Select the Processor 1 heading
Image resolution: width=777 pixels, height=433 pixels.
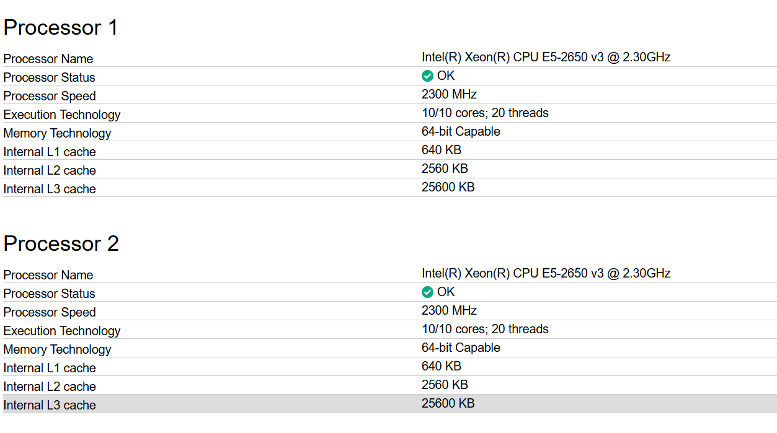point(60,28)
